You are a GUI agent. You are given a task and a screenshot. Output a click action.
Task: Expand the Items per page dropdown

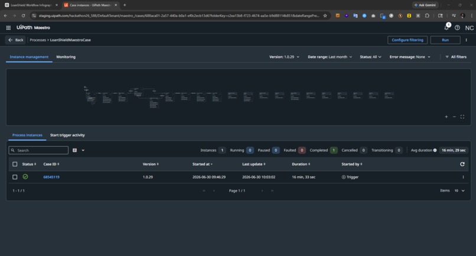[459, 191]
